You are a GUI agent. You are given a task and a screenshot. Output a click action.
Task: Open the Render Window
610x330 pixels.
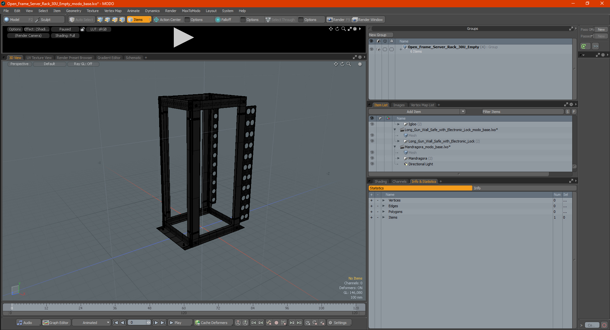(x=368, y=20)
